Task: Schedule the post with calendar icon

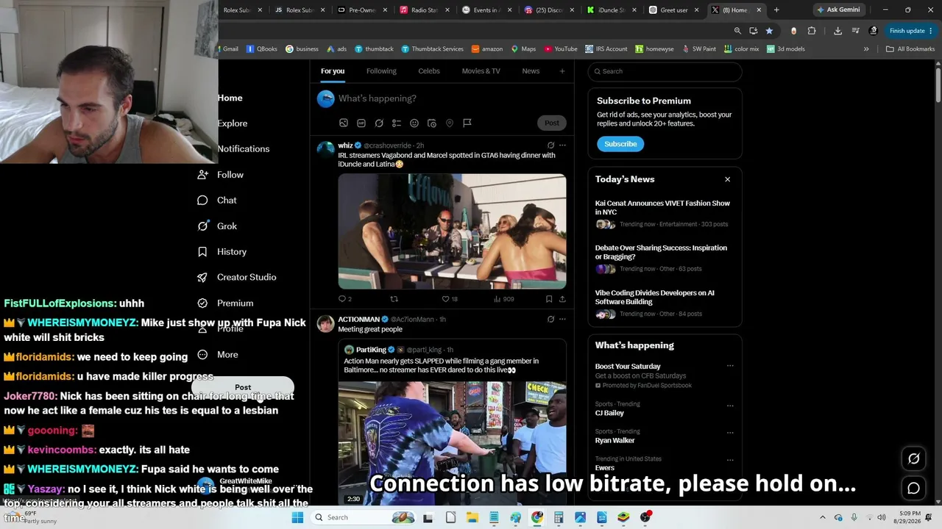Action: [x=432, y=123]
